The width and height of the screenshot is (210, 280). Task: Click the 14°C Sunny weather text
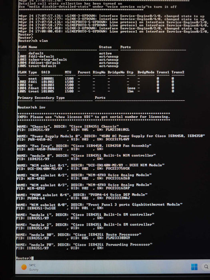(x=34, y=267)
